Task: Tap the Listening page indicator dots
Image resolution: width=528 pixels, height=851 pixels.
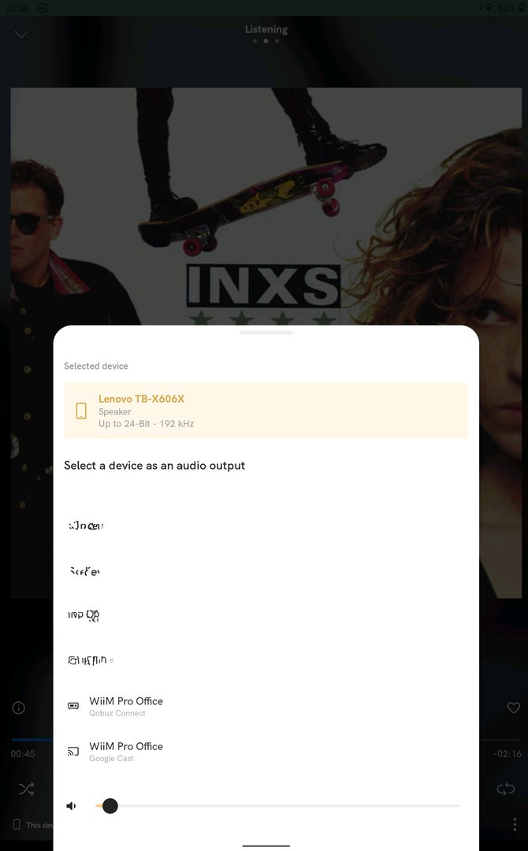Action: point(266,41)
